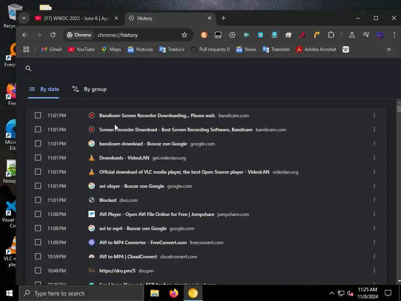Check the Official download of VLC entry

tap(38, 172)
